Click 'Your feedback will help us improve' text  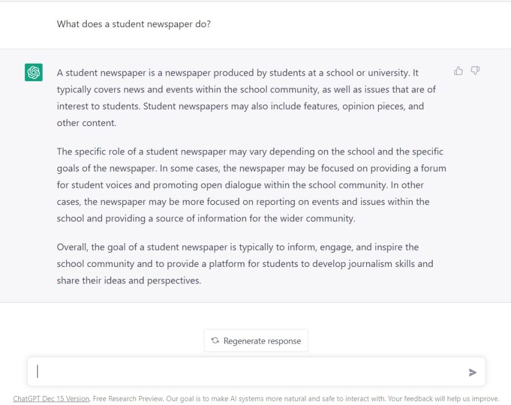(x=443, y=399)
